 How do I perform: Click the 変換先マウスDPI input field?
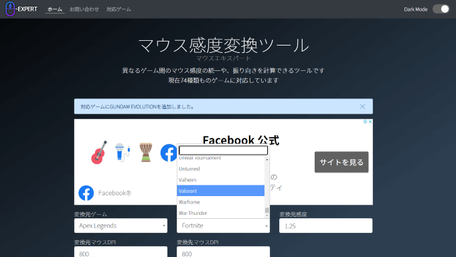tap(223, 252)
